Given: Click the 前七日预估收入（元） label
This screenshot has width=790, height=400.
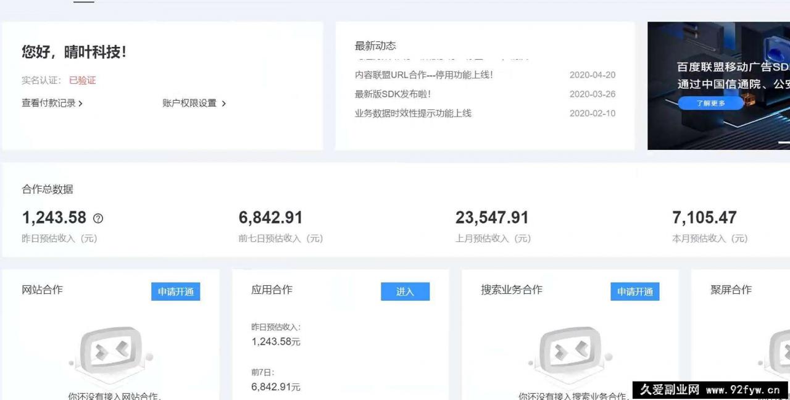Looking at the screenshot, I should pyautogui.click(x=281, y=238).
